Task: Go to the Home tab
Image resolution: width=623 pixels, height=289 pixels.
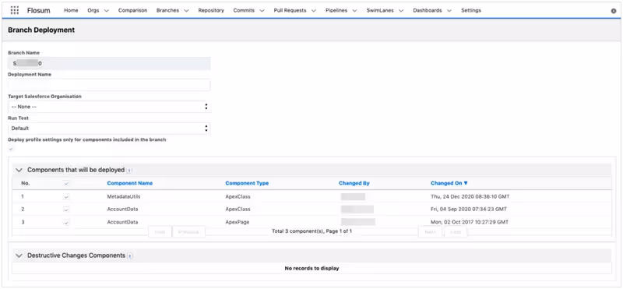Action: click(x=71, y=11)
